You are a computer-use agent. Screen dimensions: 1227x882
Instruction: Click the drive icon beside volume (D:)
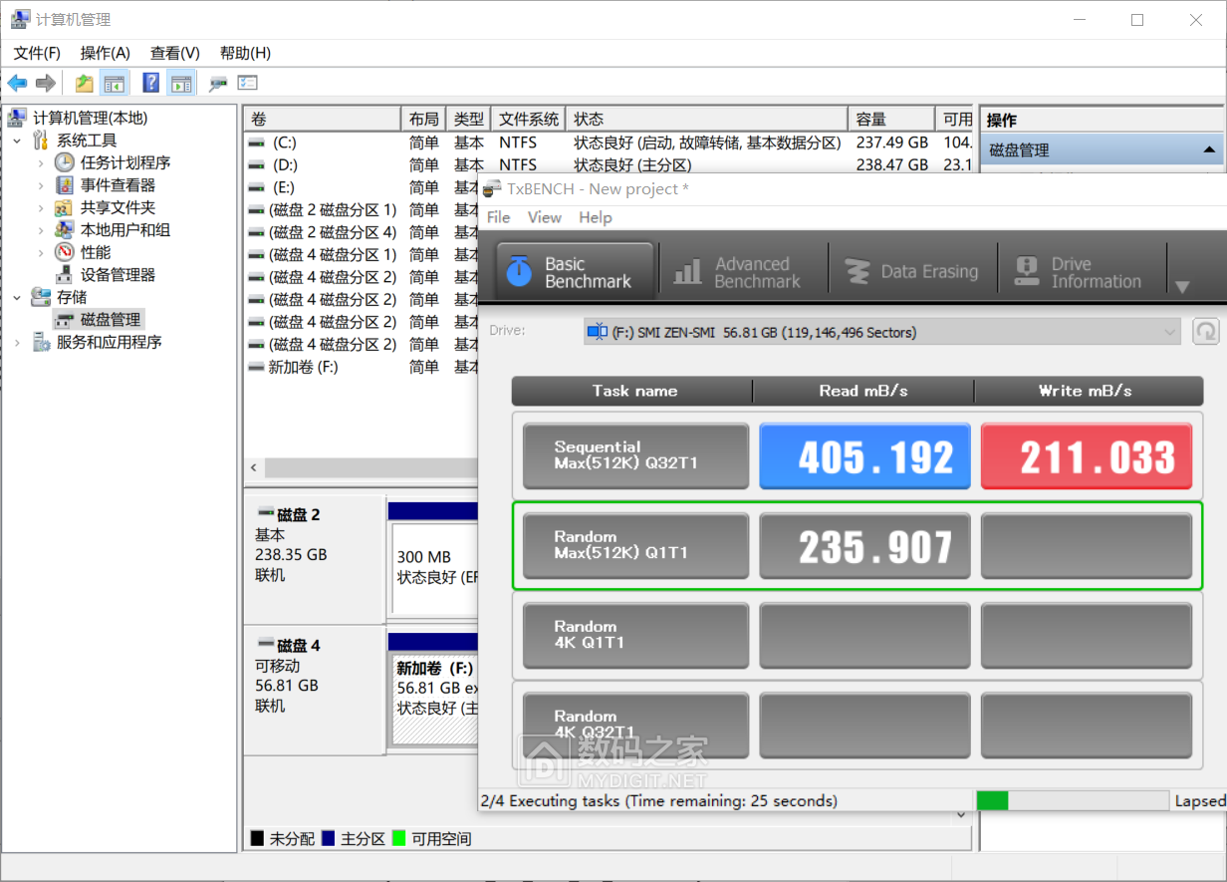[x=257, y=165]
